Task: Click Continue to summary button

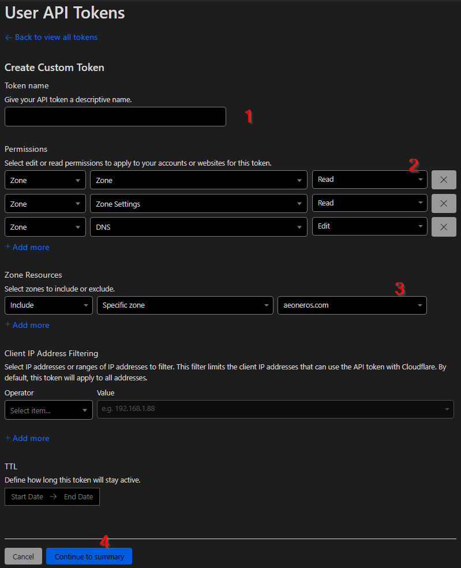Action: click(89, 556)
